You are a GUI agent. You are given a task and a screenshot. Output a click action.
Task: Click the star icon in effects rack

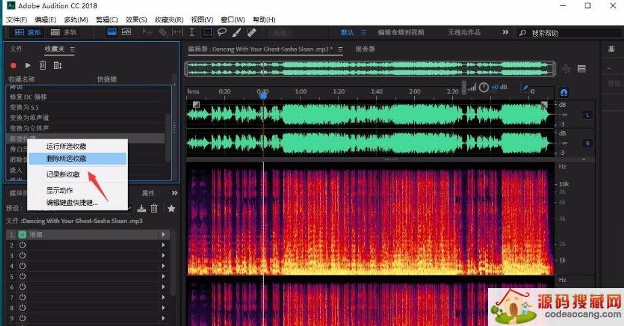tap(171, 209)
